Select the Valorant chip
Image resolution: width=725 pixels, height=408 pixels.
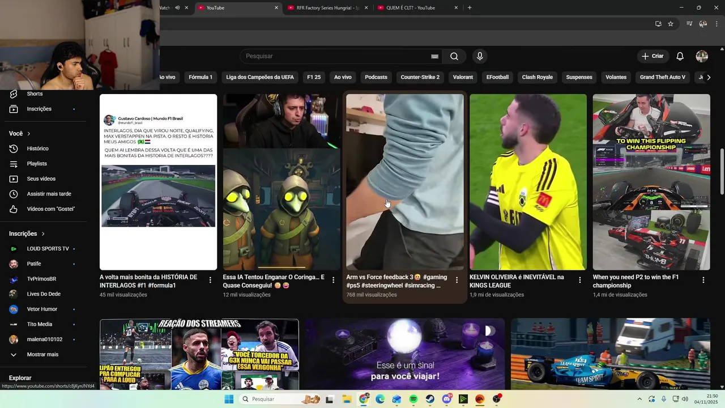pos(463,77)
